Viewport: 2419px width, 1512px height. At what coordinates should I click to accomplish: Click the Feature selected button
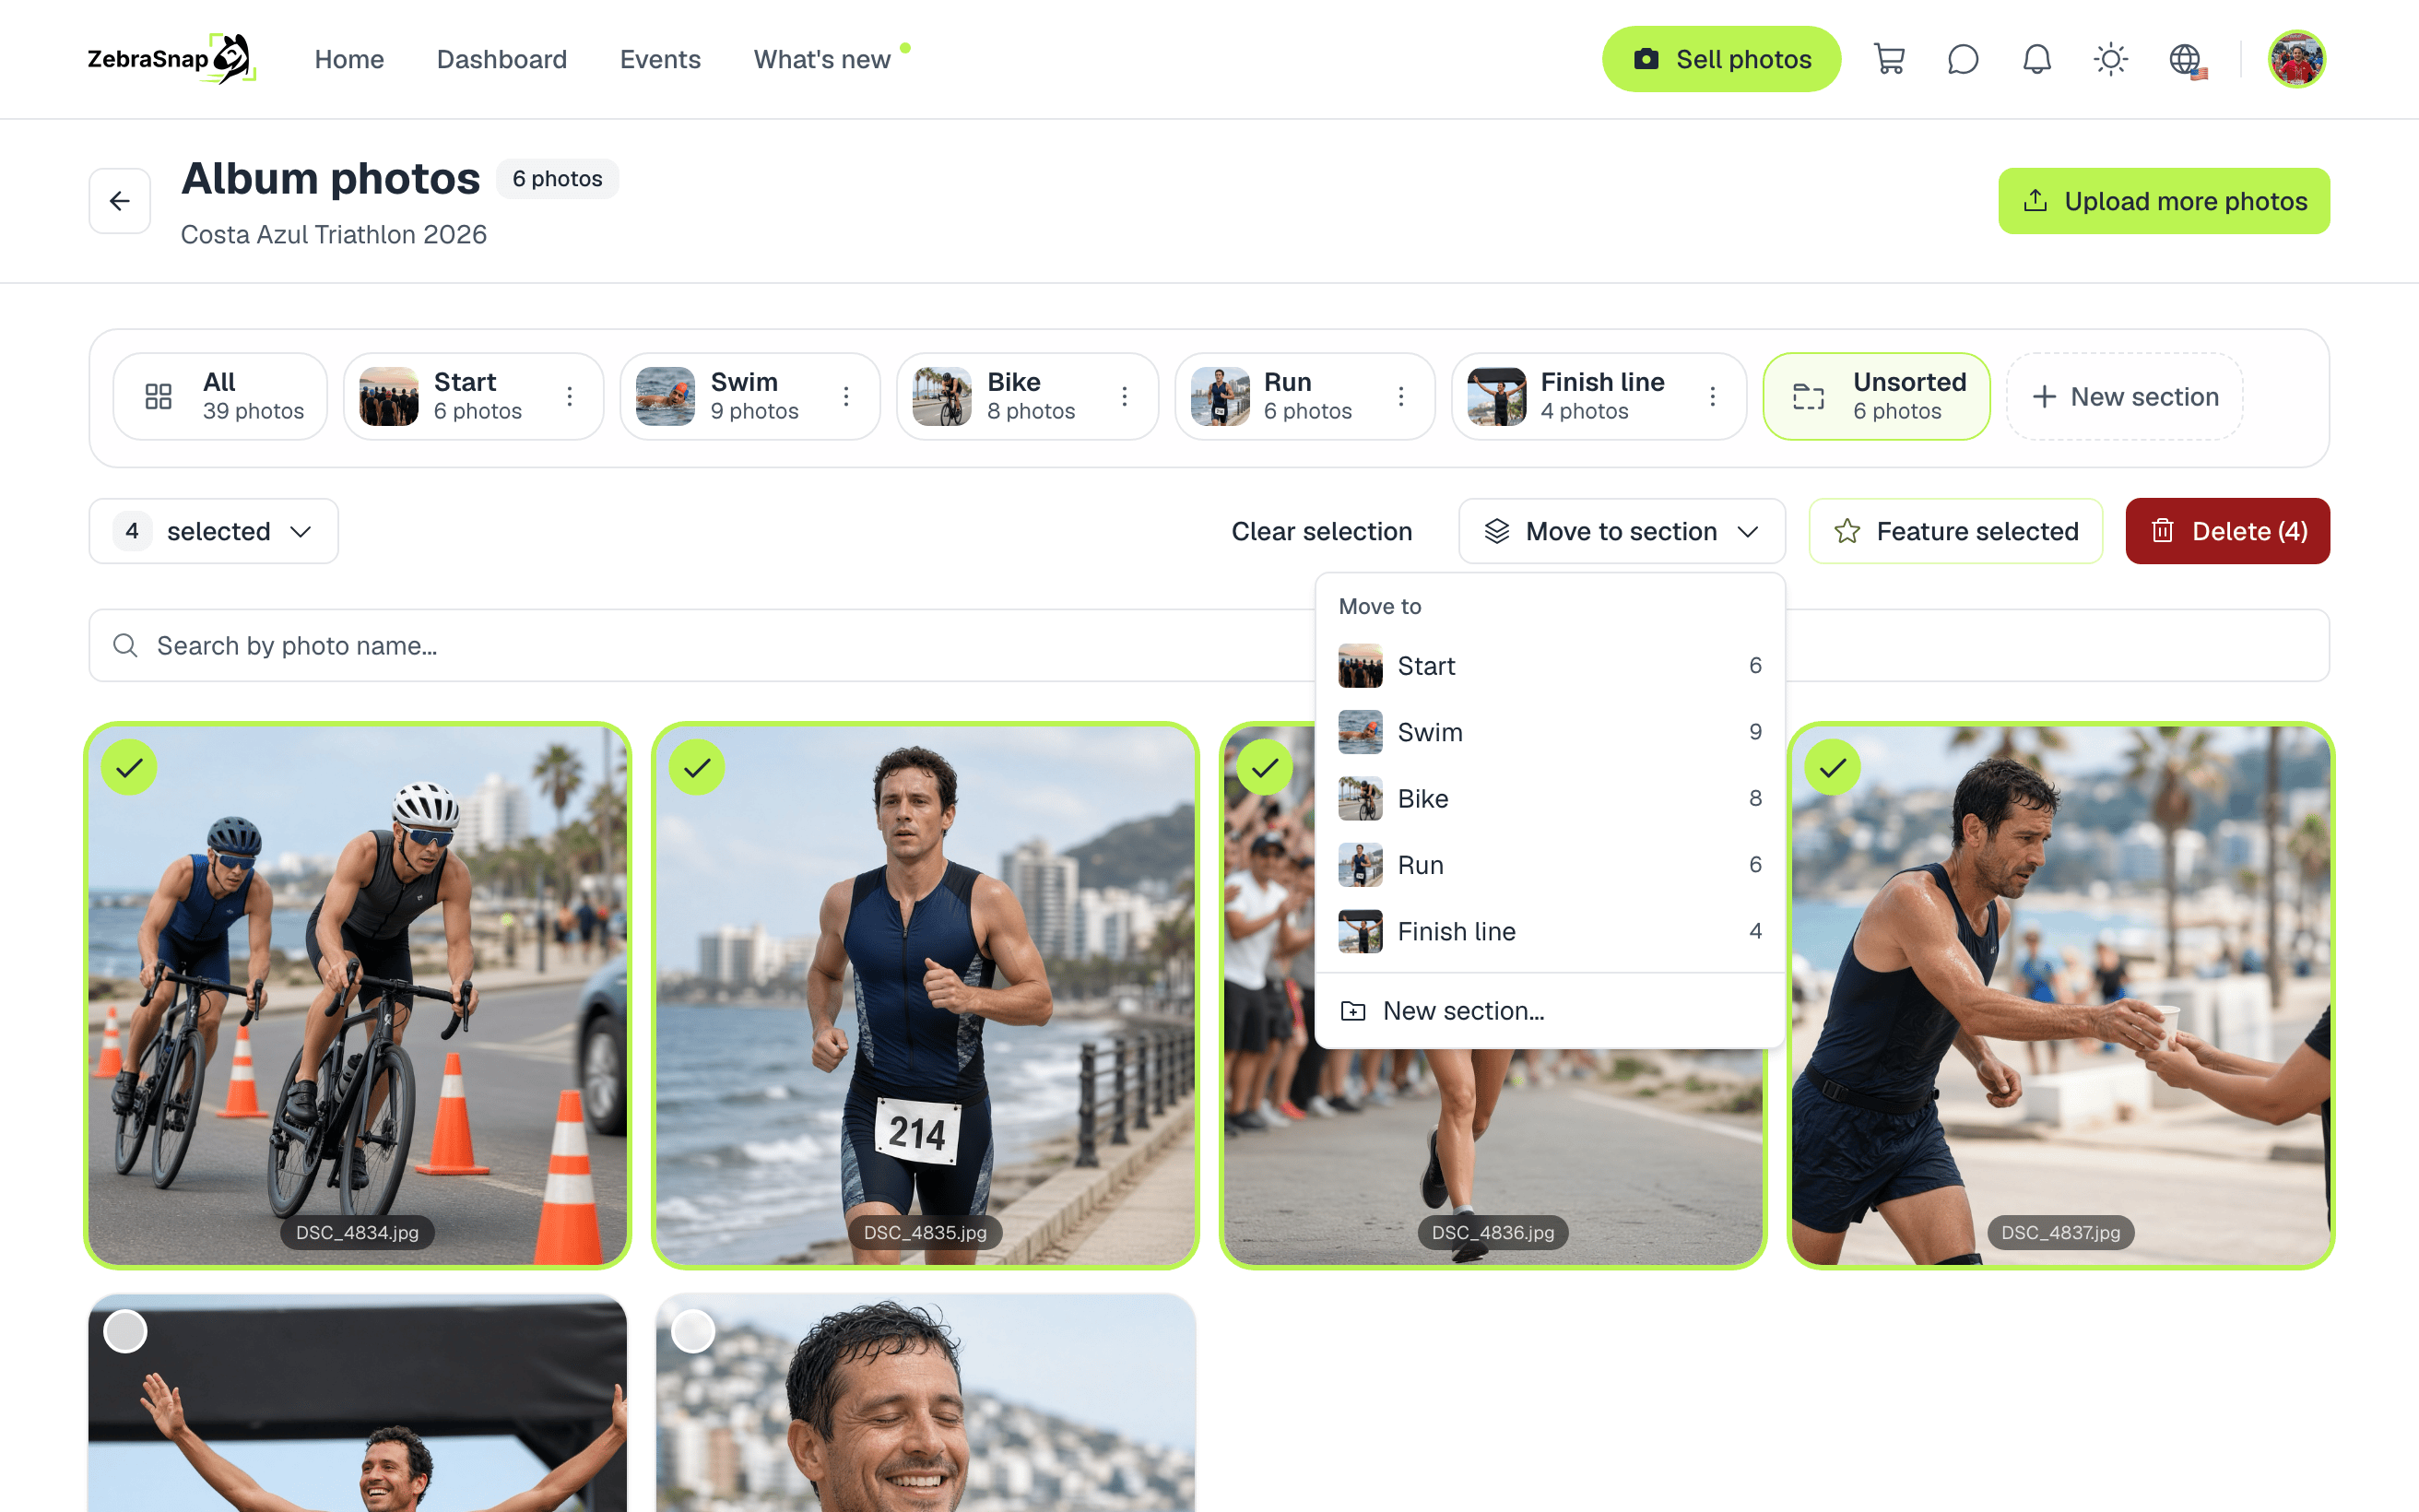point(1956,531)
